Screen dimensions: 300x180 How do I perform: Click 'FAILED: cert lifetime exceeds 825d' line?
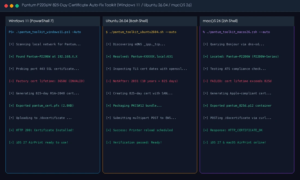pyautogui.click(x=237, y=81)
